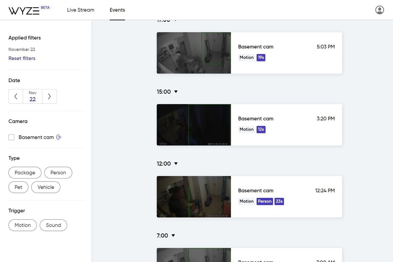Filter events by Package type
393x262 pixels.
tap(25, 173)
